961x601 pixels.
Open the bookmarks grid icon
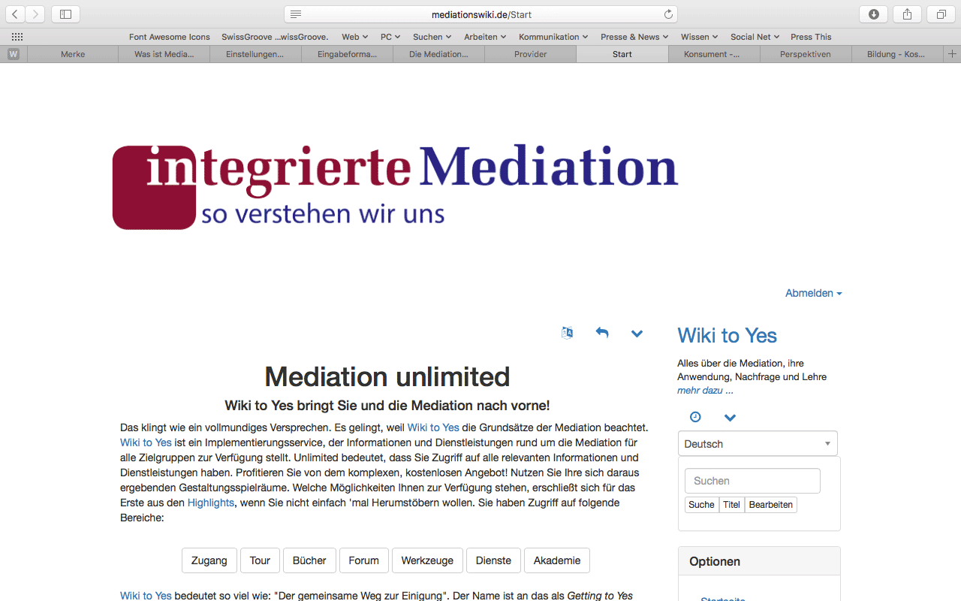[17, 37]
